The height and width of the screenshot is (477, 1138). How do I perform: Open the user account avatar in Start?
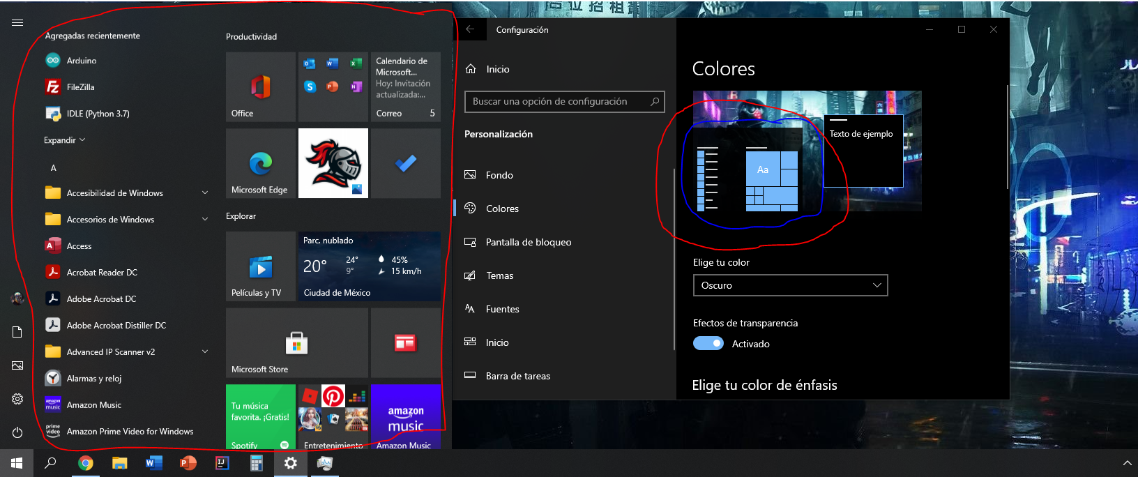click(x=17, y=299)
